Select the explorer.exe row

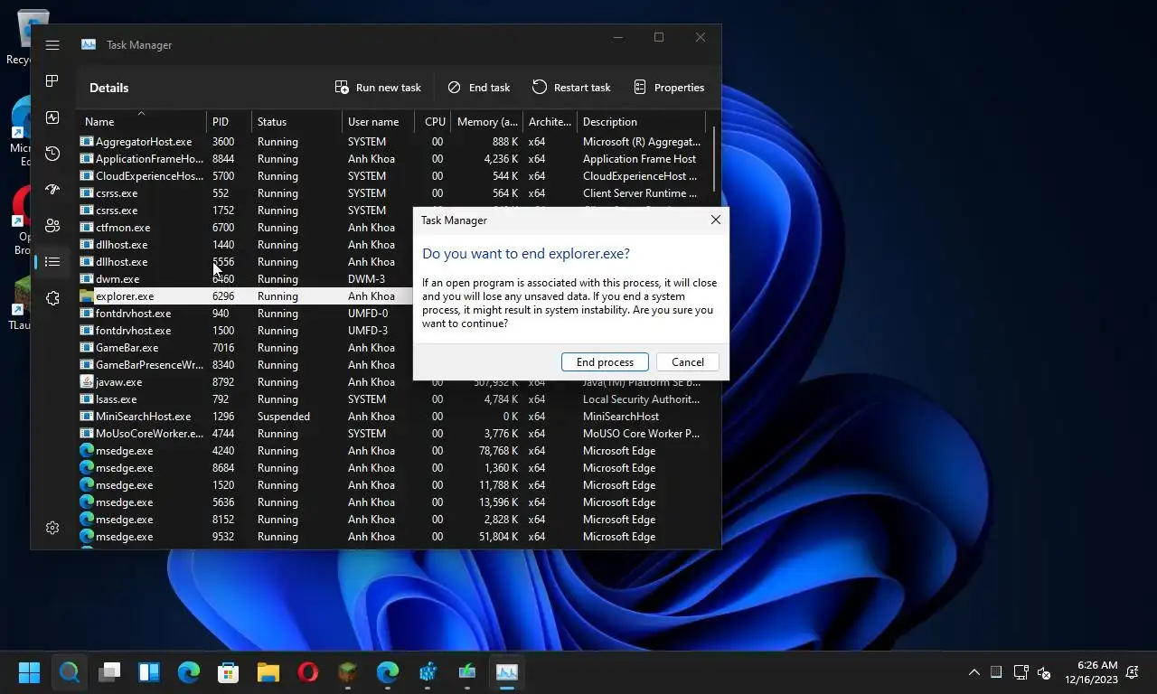point(244,296)
